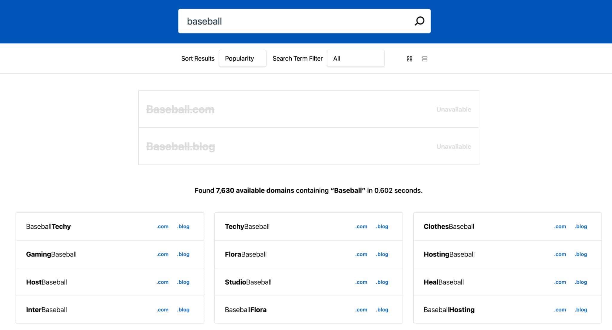Choose .com for HealBaseball
The height and width of the screenshot is (330, 612).
point(560,282)
